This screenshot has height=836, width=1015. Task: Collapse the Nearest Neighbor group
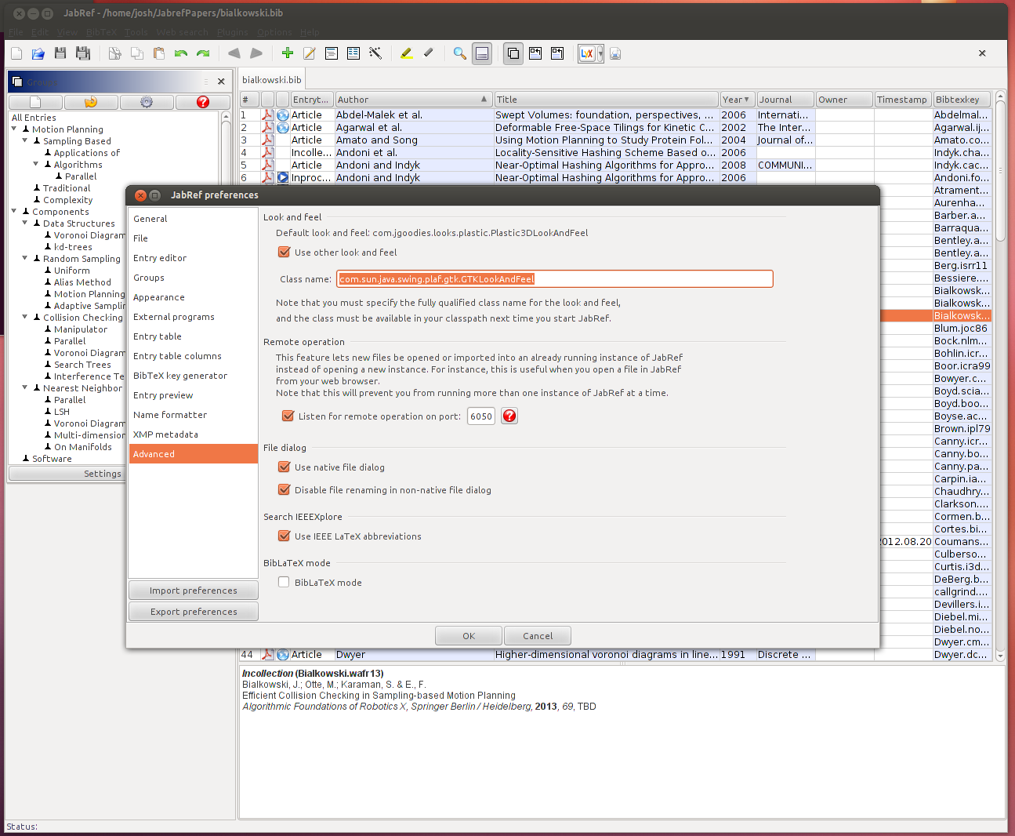point(25,387)
